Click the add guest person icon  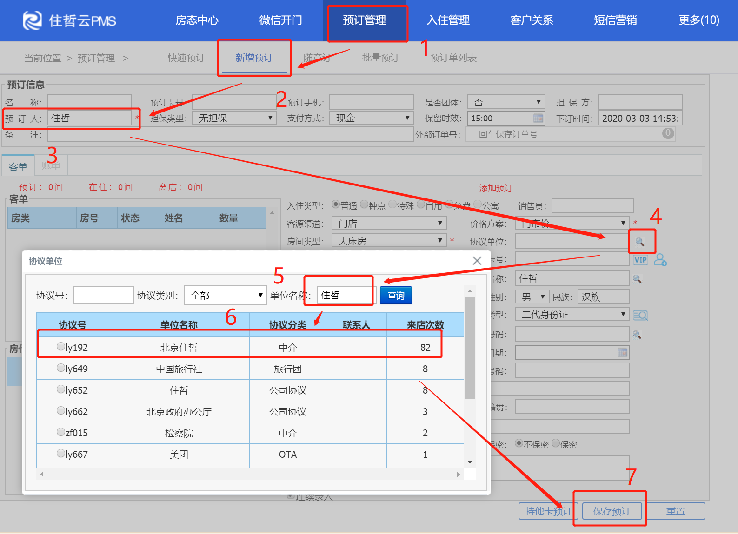click(x=660, y=260)
